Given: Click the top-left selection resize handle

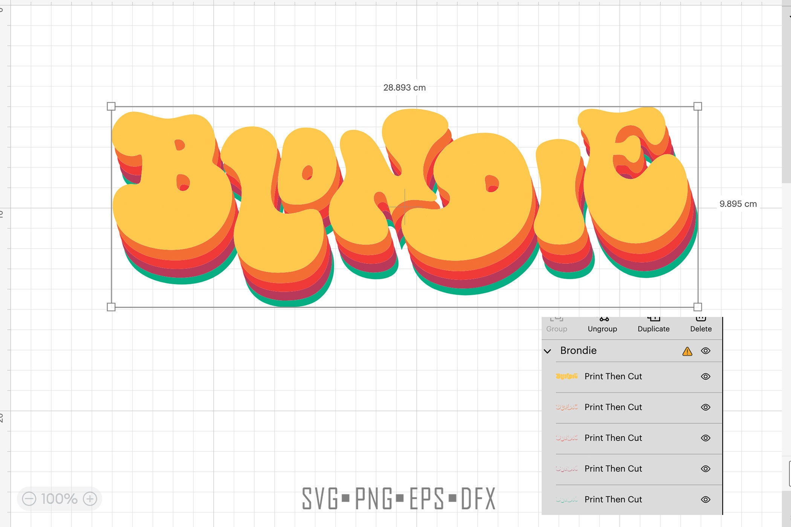Looking at the screenshot, I should click(111, 107).
